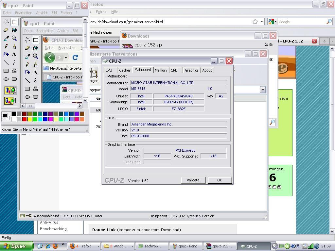Click the cpu-z-152.zip archive icon in Downloads
The image size is (335, 251).
pos(128,45)
